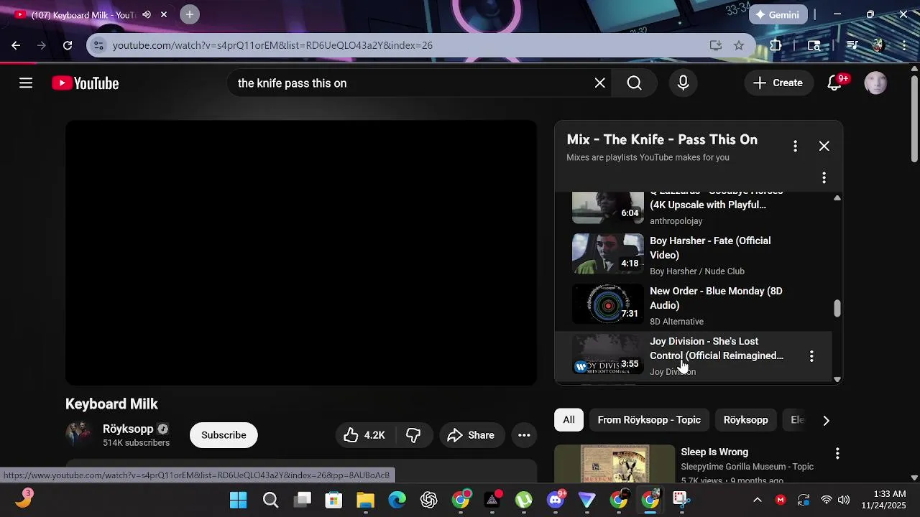This screenshot has width=920, height=517.
Task: Open the ChatGPT taskbar app
Action: click(429, 500)
